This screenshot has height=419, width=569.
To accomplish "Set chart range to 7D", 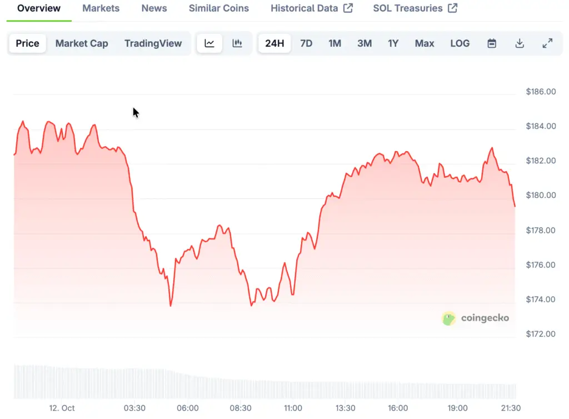I will click(306, 43).
